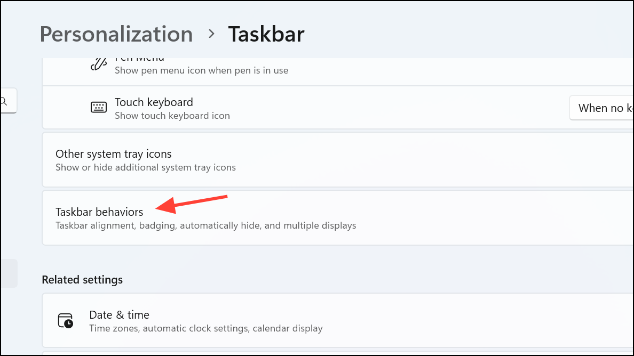Click the pen menu squiggle icon
This screenshot has width=634, height=356.
point(98,64)
